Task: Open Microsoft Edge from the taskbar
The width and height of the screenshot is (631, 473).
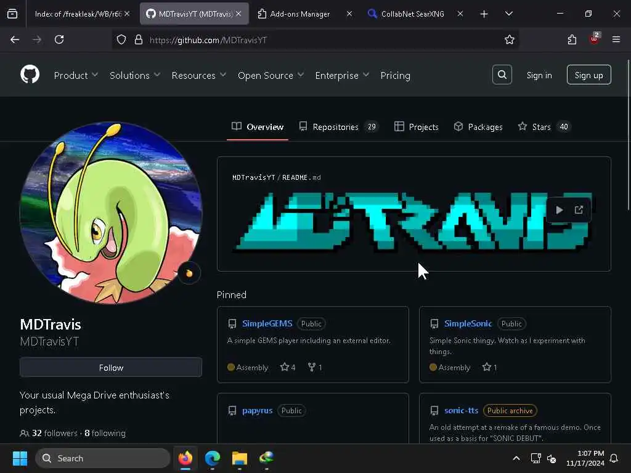Action: tap(213, 458)
